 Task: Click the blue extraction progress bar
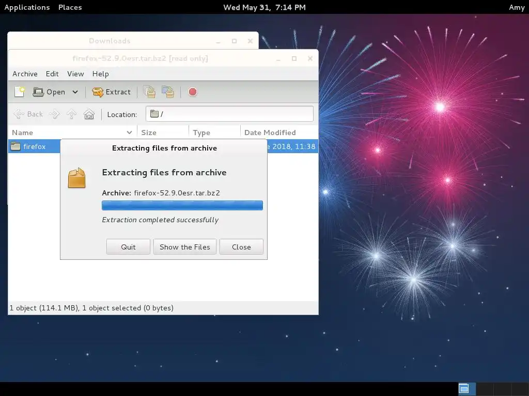[182, 205]
